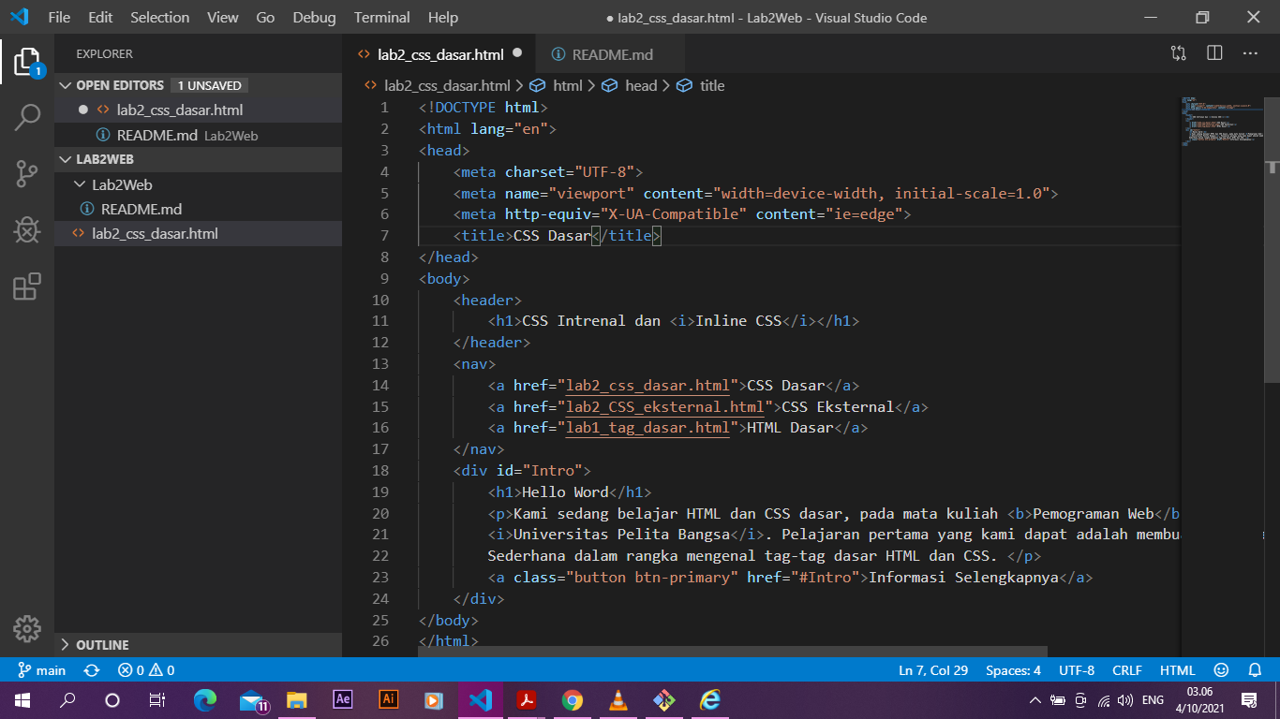Click the editor minimap preview
Viewport: 1280px width, 719px height.
1222,122
